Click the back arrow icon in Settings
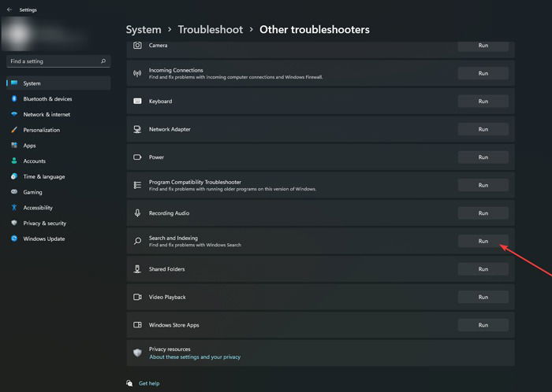 [9, 9]
